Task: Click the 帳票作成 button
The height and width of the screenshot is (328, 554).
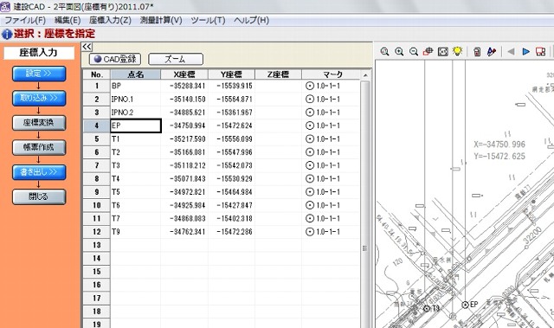Action: tap(39, 148)
